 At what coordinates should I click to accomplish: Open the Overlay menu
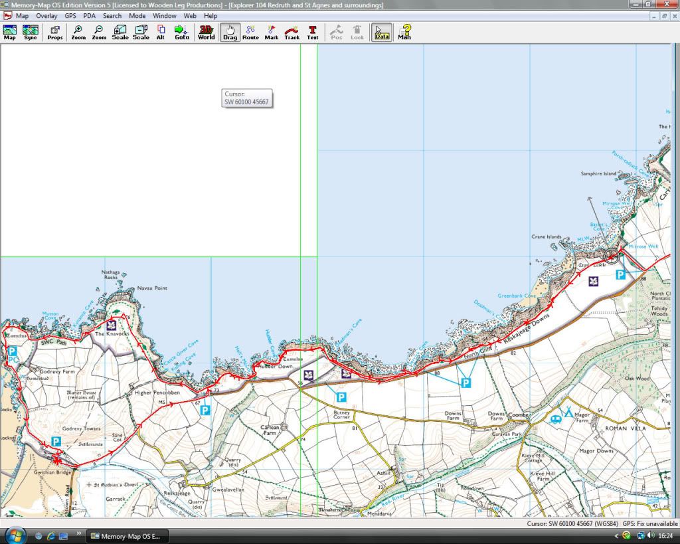coord(46,16)
